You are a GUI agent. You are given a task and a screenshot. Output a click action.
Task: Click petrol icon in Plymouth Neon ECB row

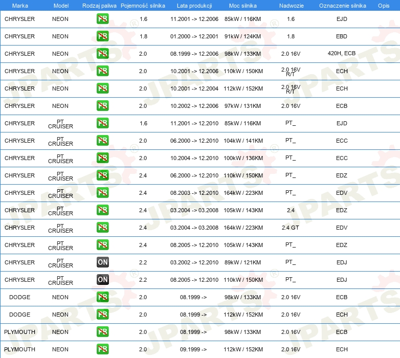(102, 332)
